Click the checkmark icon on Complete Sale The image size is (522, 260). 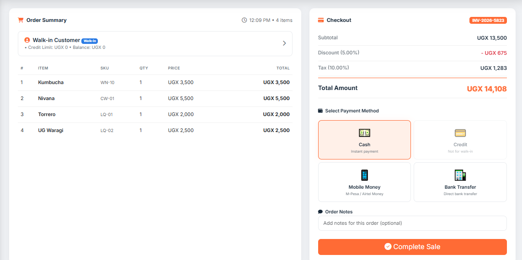pos(388,247)
